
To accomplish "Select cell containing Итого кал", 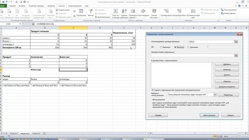I will point(45,70).
